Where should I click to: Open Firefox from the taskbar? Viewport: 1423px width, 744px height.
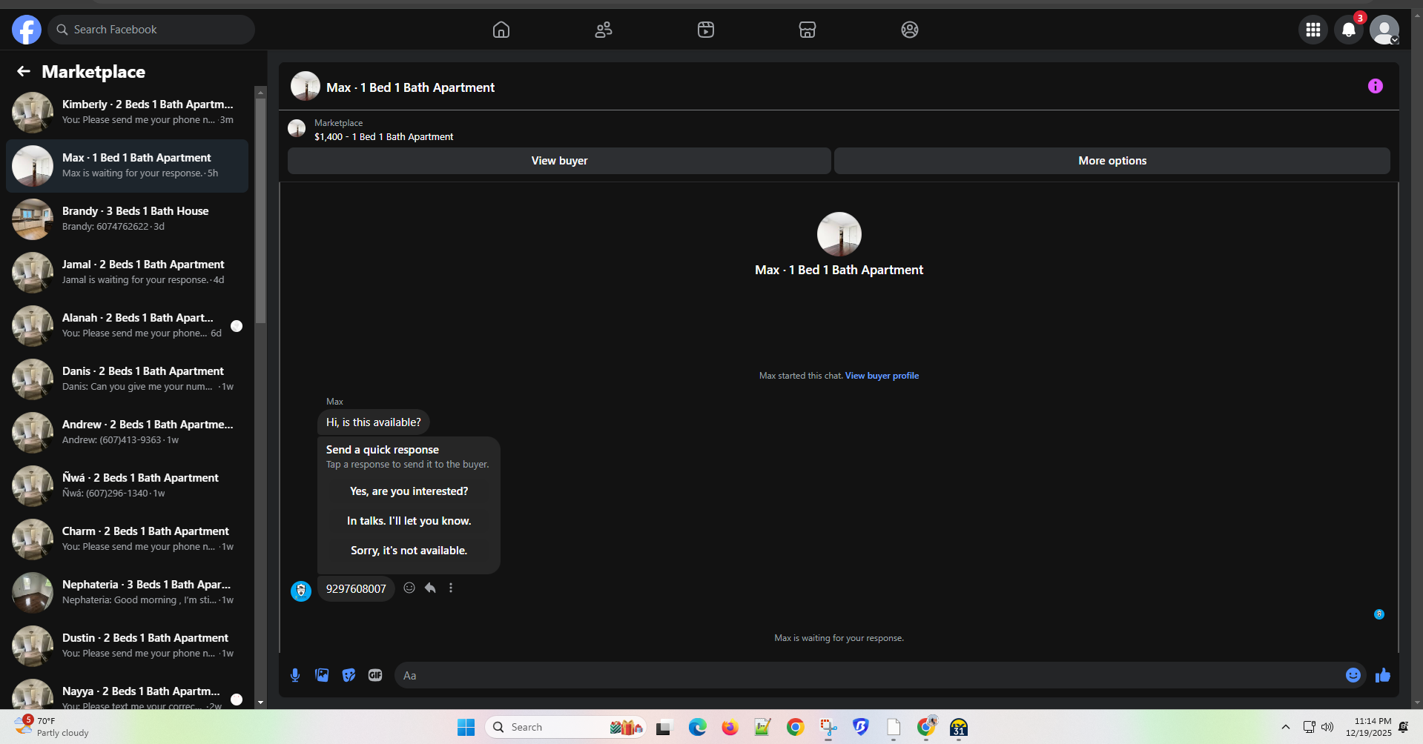point(730,728)
